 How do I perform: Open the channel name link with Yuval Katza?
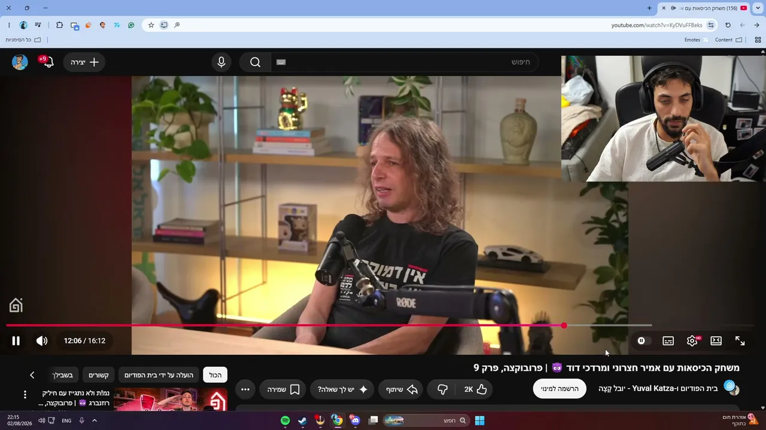658,389
